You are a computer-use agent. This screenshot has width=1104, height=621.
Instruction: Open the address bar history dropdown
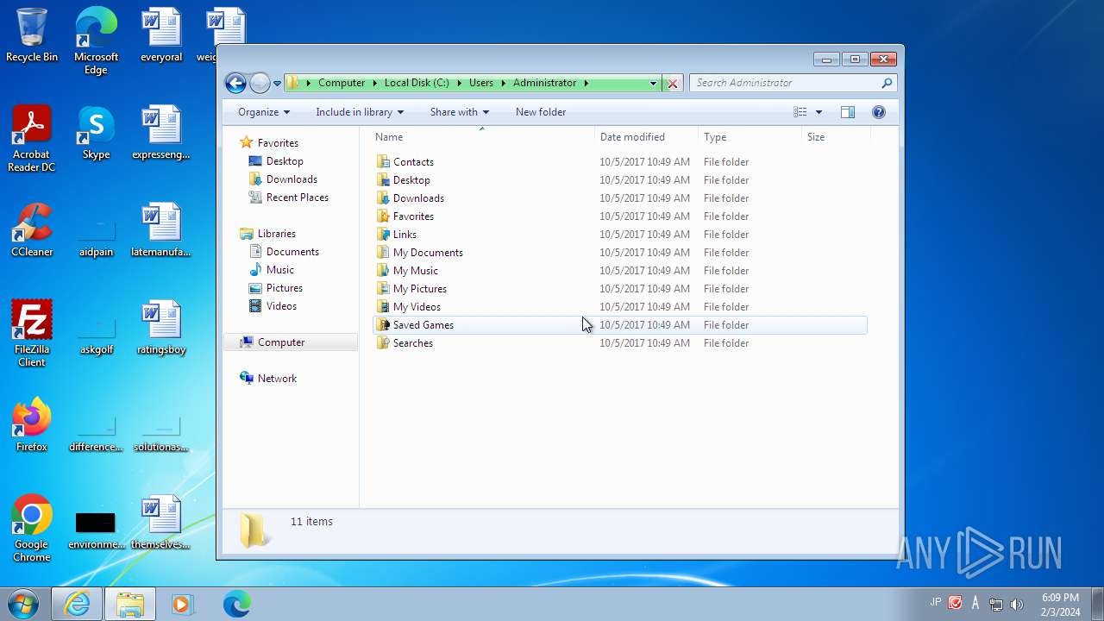[653, 84]
